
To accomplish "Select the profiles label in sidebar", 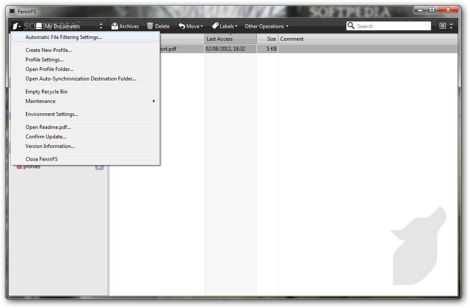I will coord(32,167).
